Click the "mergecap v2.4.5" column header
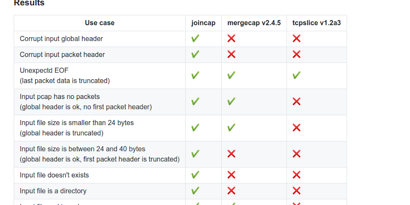This screenshot has width=410, height=205. 254,23
